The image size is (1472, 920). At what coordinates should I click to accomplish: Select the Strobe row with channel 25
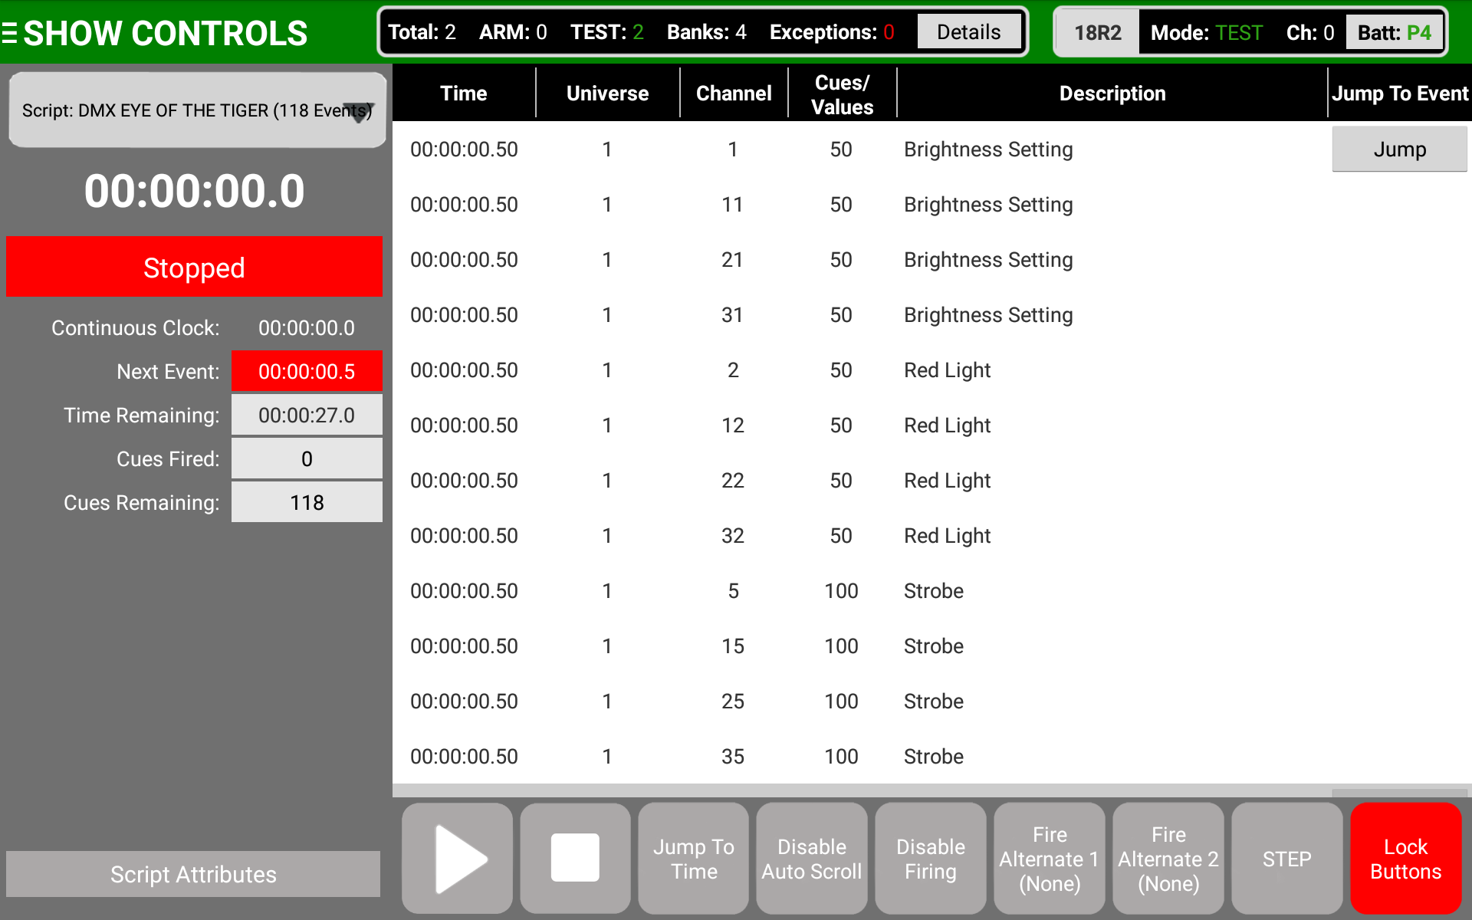(x=932, y=701)
